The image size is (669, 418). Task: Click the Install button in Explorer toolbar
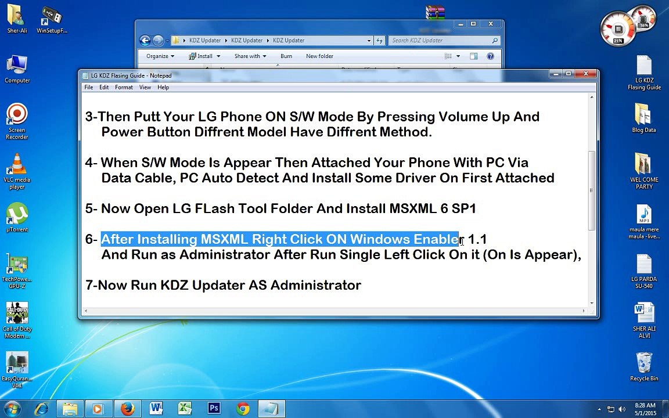200,56
